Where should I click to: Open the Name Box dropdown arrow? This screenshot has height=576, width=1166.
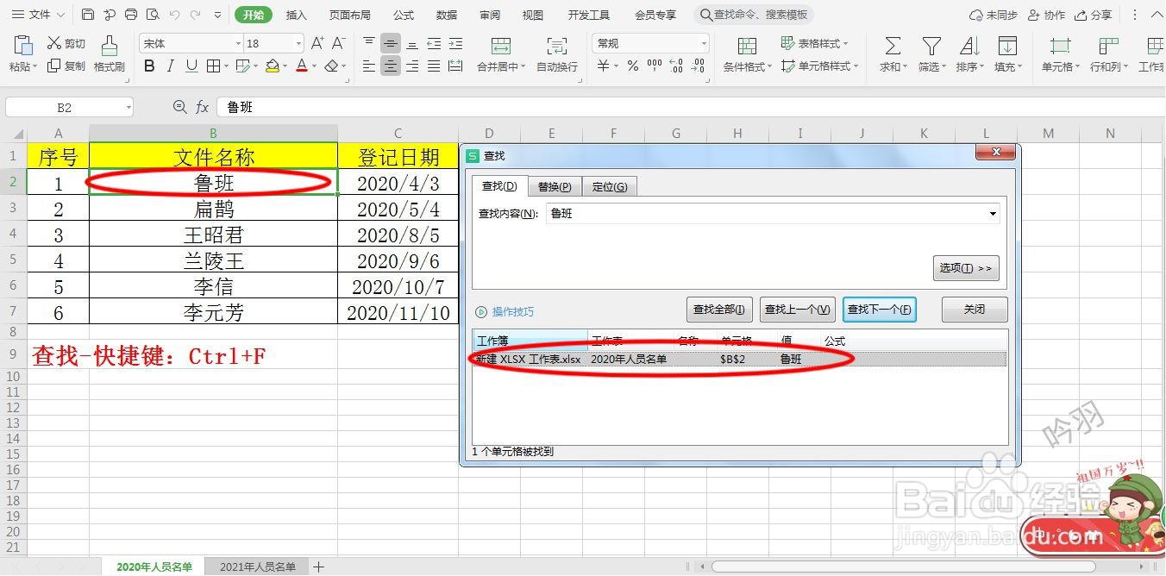[x=129, y=107]
